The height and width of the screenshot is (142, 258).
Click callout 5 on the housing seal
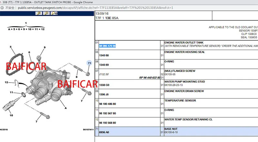click(x=11, y=47)
